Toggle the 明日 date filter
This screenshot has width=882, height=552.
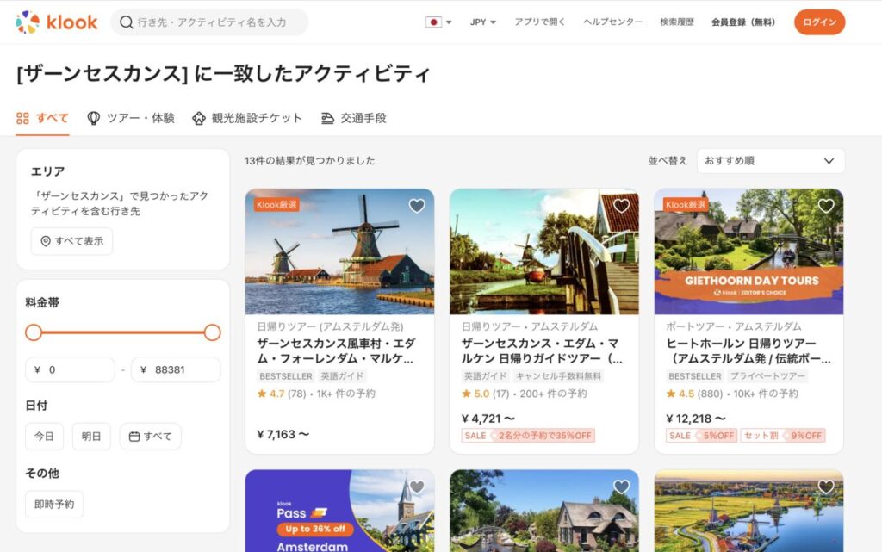(91, 437)
